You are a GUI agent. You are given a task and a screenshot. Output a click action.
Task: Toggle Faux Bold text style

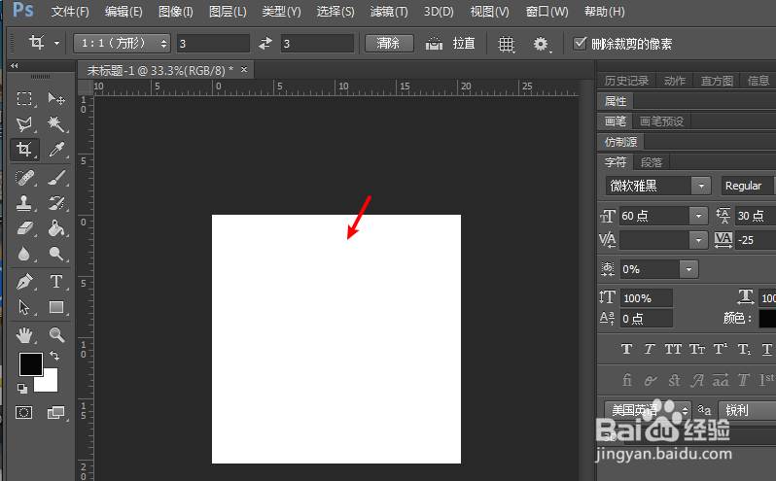coord(626,349)
